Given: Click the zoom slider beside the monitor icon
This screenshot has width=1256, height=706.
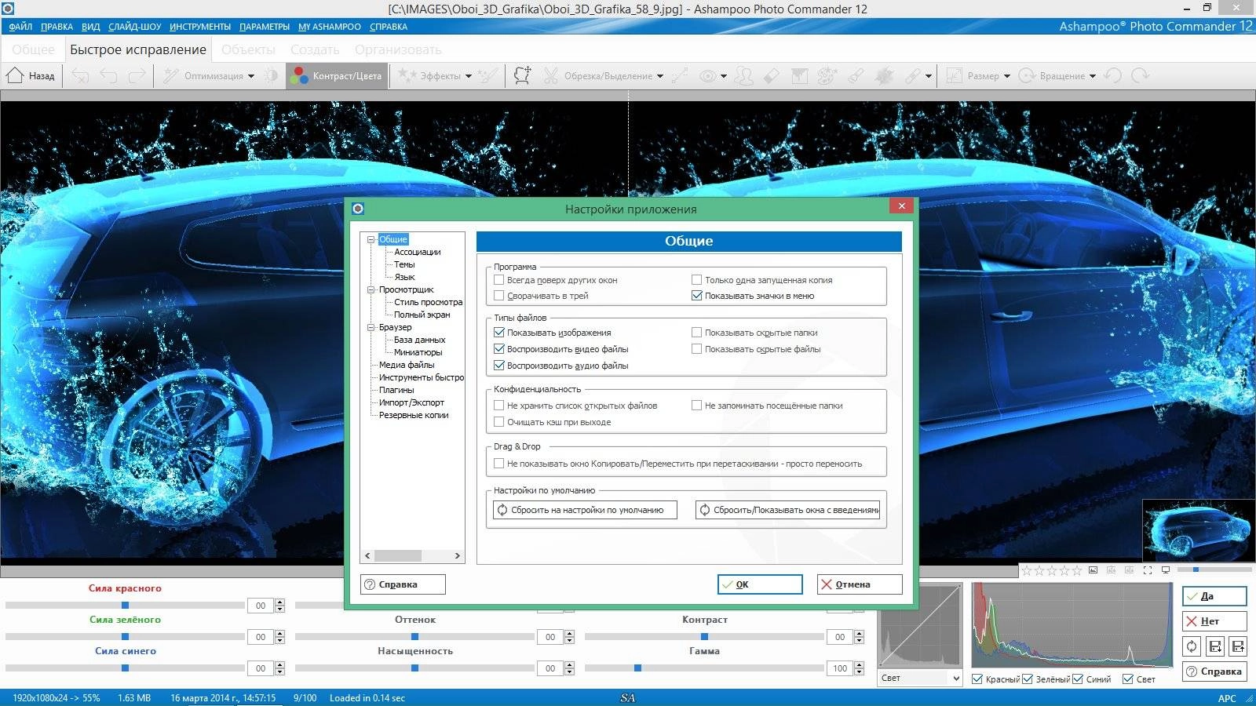Looking at the screenshot, I should 1213,570.
